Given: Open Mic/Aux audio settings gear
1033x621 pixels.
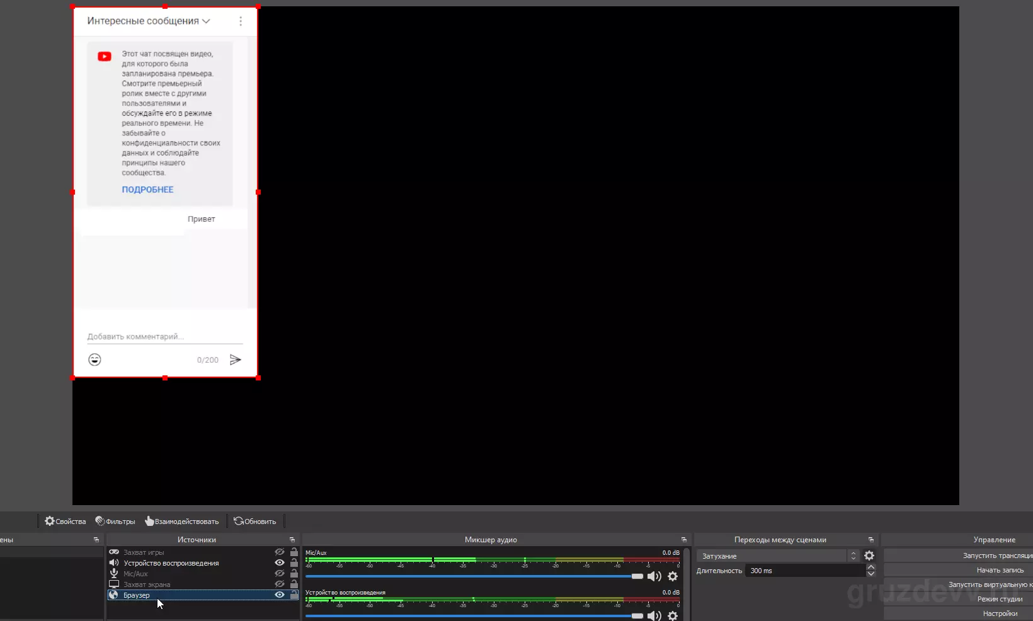Looking at the screenshot, I should [673, 576].
